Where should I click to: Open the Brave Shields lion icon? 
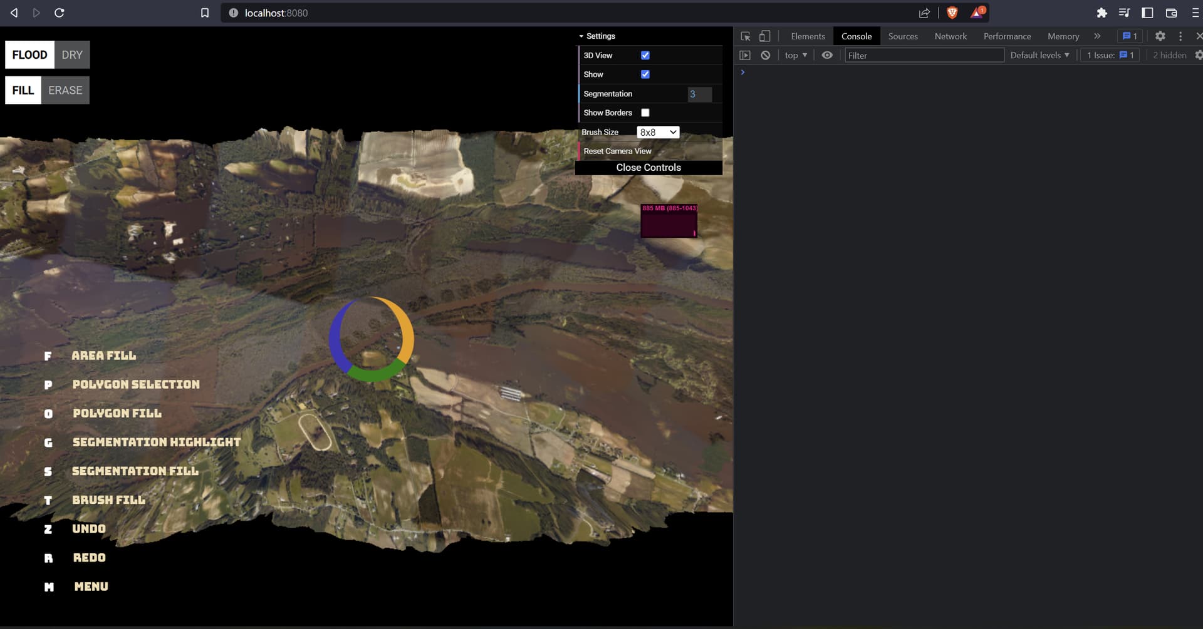[952, 13]
